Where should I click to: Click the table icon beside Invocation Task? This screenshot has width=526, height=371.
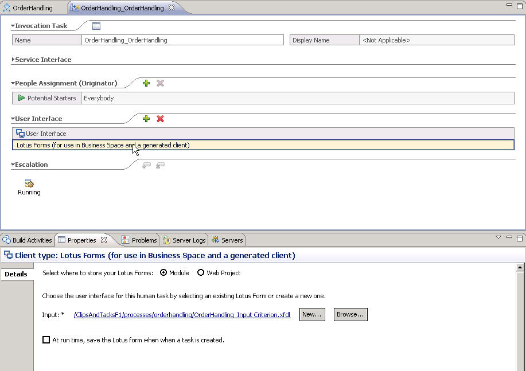[x=96, y=26]
